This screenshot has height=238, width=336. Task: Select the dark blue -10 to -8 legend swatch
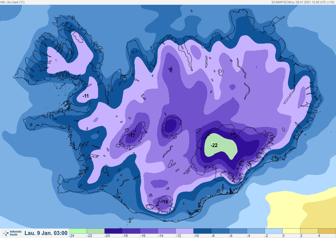click(202, 231)
